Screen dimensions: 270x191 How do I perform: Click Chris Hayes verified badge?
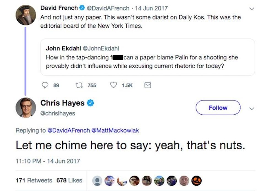91,103
